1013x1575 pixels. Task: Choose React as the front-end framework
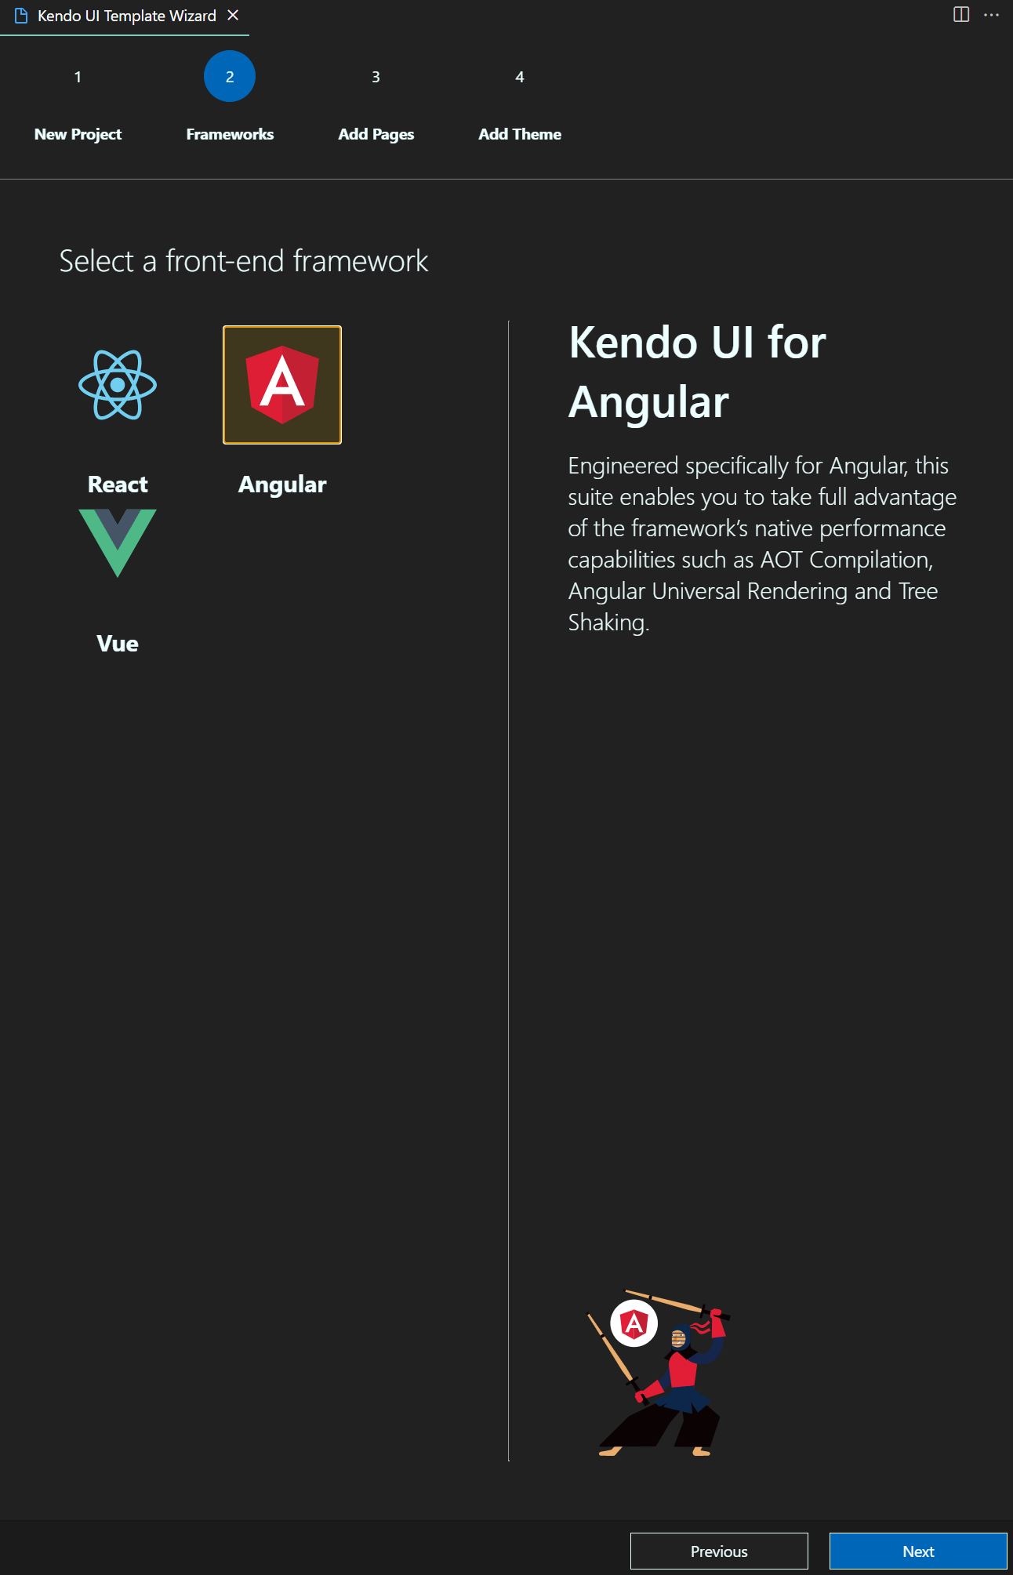tap(118, 385)
